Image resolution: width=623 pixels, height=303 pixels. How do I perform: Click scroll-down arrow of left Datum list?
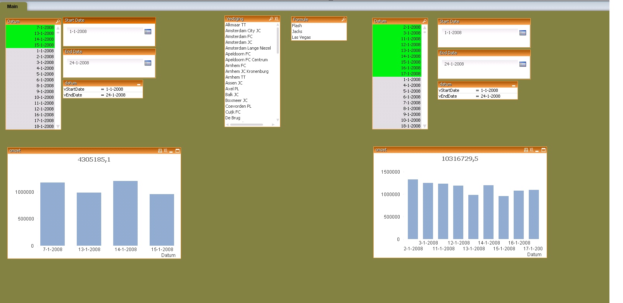[x=58, y=126]
